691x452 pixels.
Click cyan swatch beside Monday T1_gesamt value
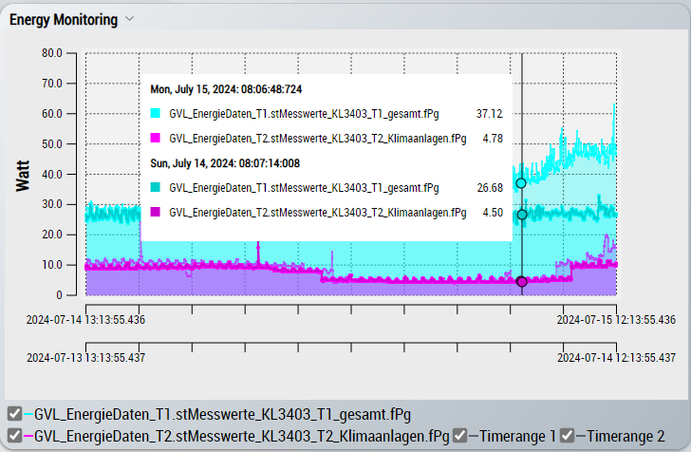point(156,113)
